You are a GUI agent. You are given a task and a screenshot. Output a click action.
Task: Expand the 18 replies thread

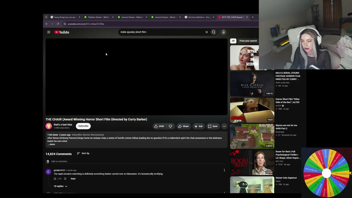click(x=61, y=186)
